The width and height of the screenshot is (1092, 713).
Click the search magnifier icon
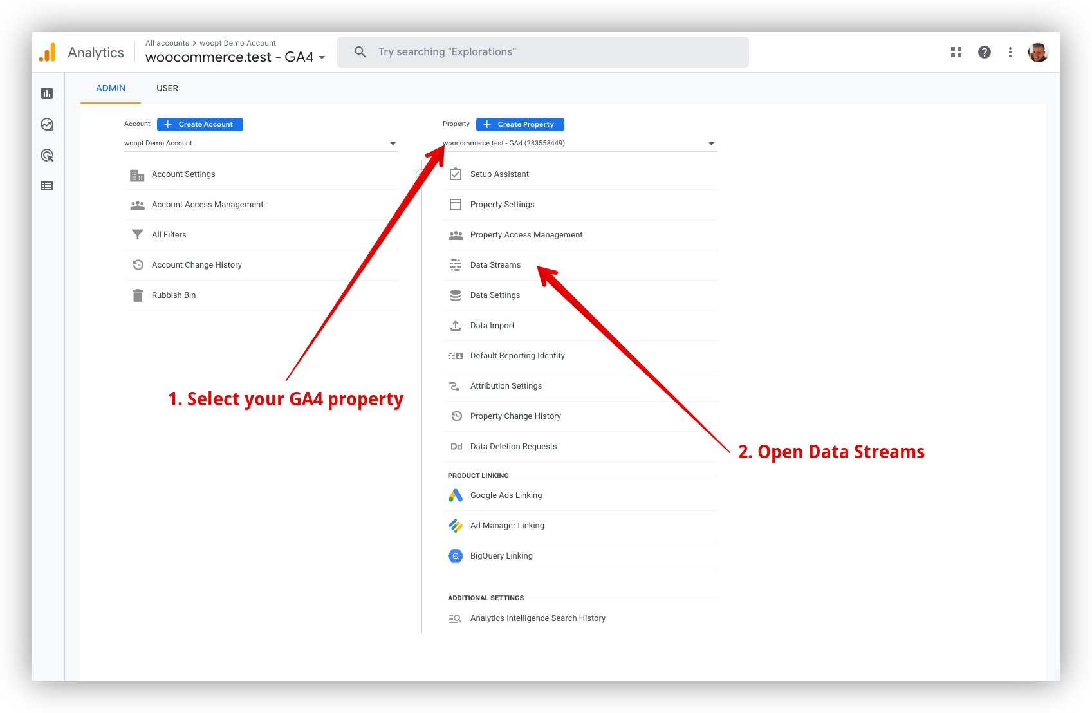360,52
